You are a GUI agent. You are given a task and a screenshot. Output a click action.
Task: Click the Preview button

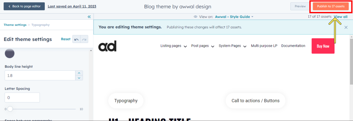(x=300, y=6)
